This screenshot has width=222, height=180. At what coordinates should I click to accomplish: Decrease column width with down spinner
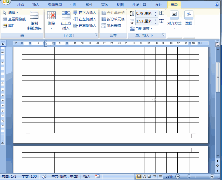click(156, 23)
